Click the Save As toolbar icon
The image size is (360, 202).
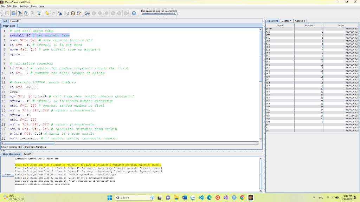[x=26, y=13]
